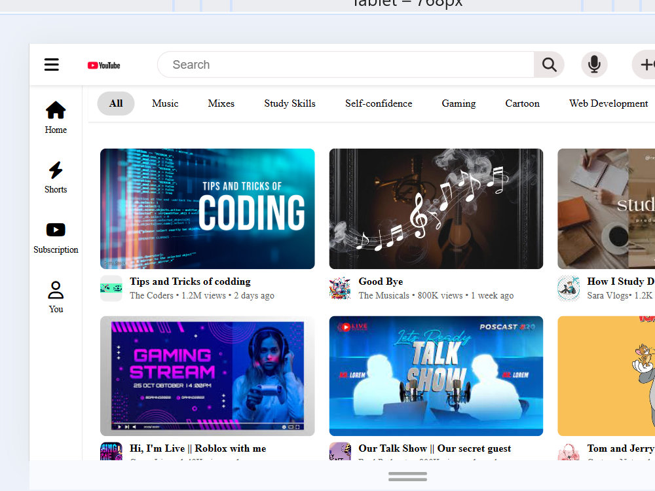Image resolution: width=655 pixels, height=491 pixels.
Task: Open the Good Bye music thumbnail
Action: tap(436, 209)
